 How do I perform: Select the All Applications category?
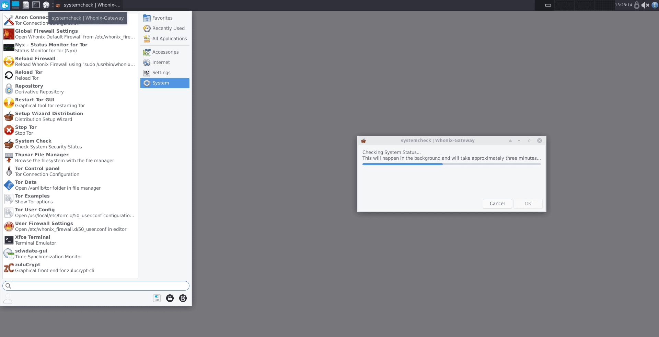[x=165, y=38]
